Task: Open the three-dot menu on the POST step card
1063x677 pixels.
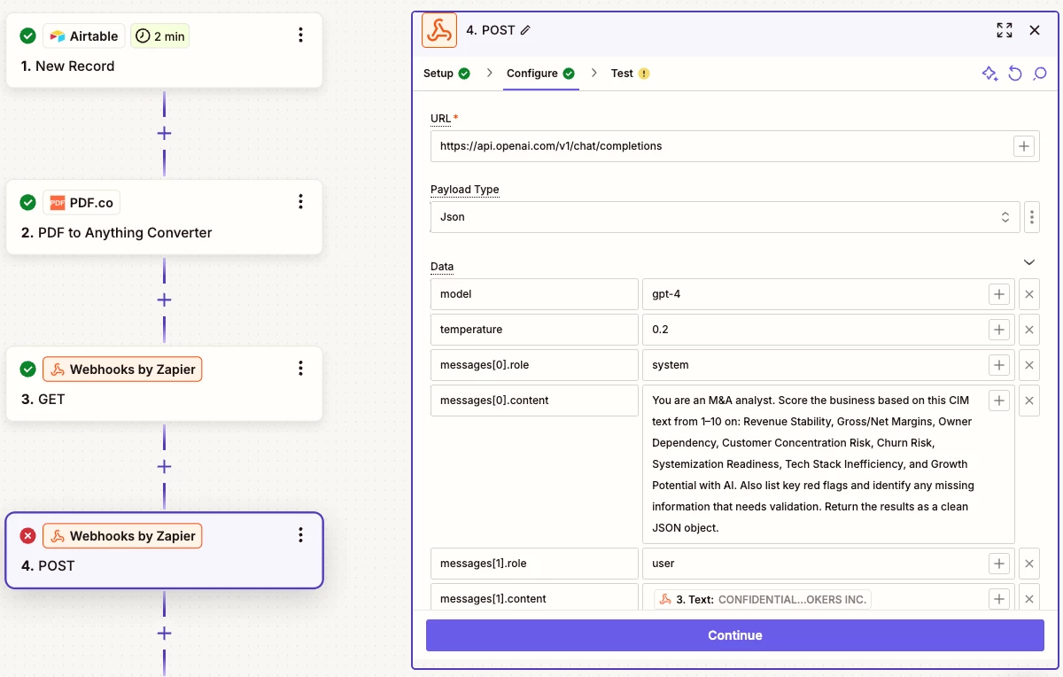Action: click(300, 534)
